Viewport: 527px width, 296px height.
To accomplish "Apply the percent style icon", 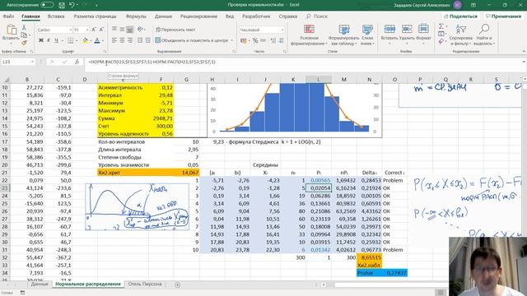I will (x=255, y=40).
